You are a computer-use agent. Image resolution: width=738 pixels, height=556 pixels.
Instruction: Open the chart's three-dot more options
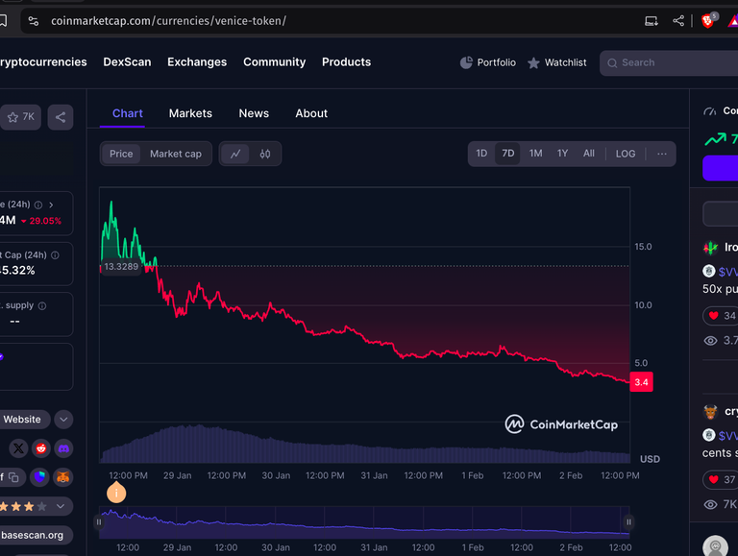click(662, 154)
